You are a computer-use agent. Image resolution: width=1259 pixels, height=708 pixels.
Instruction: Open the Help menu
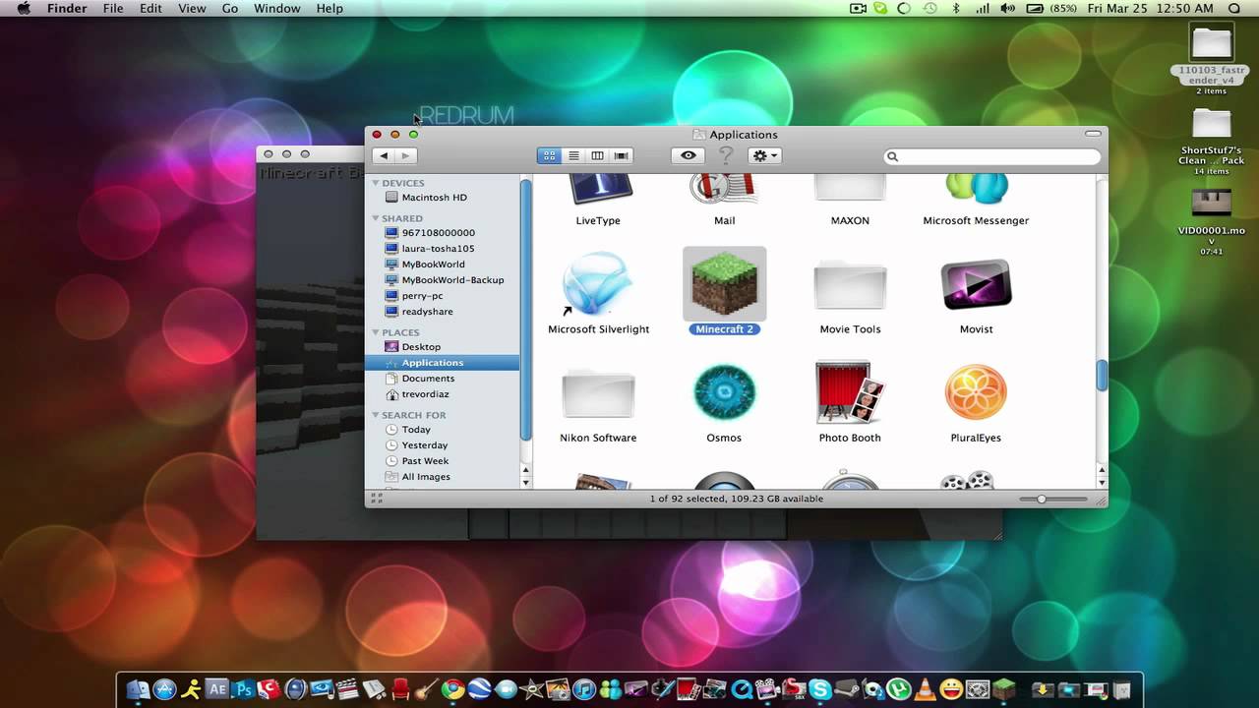coord(330,8)
